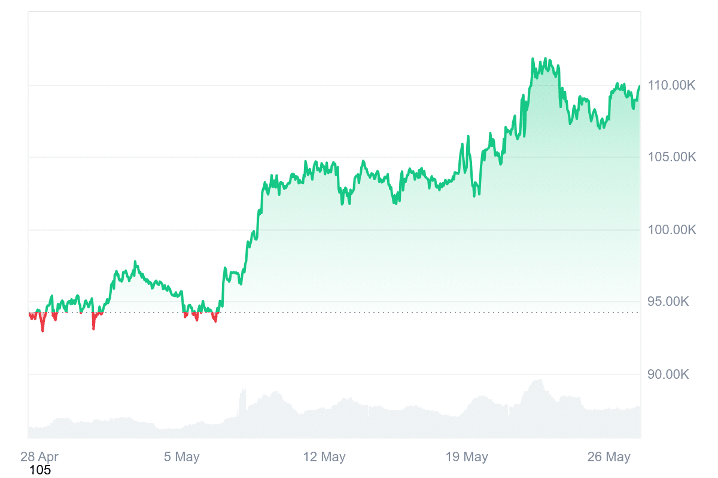Select the 5 May date label
This screenshot has width=718, height=478.
tap(182, 457)
